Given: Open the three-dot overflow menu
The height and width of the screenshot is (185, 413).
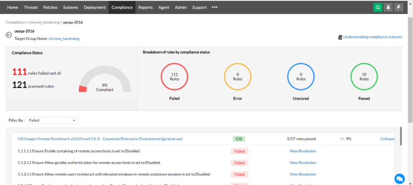Looking at the screenshot, I should click(x=215, y=7).
